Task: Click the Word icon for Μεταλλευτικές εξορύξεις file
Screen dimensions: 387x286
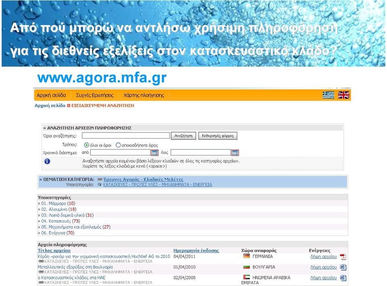Action: click(x=343, y=267)
